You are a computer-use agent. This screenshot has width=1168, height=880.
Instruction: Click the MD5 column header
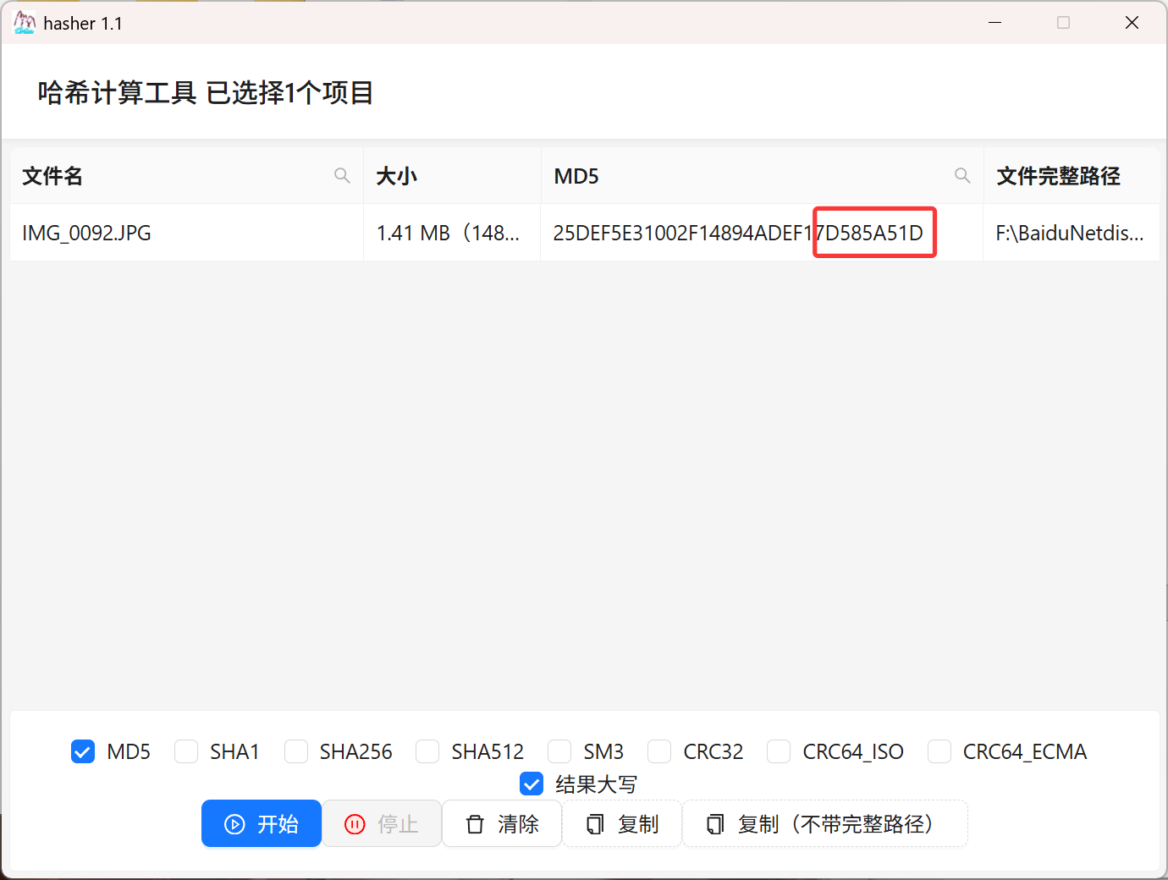763,175
